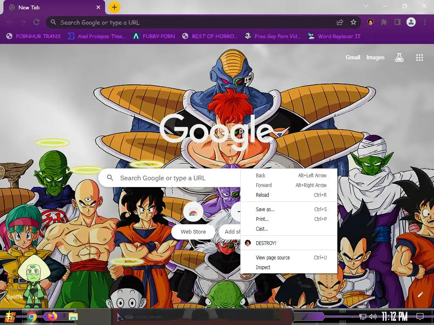This screenshot has height=325, width=434.
Task: Choose DESTROY! in the context menu
Action: pos(289,243)
